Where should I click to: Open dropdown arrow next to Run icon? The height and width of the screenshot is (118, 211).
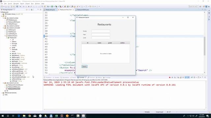click(x=54, y=7)
